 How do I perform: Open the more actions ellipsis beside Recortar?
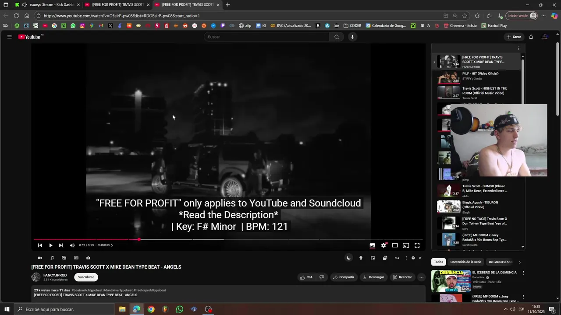point(421,277)
